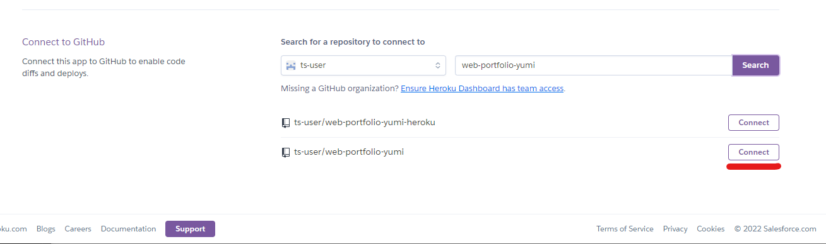Click the Connect to GitHub heading
The width and height of the screenshot is (826, 244).
[x=63, y=42]
